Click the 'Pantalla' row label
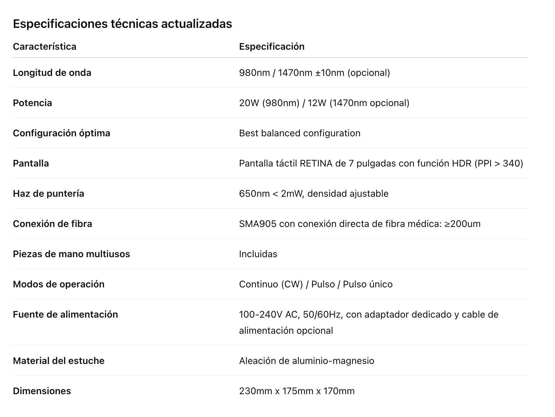This screenshot has height=417, width=555. (x=31, y=163)
